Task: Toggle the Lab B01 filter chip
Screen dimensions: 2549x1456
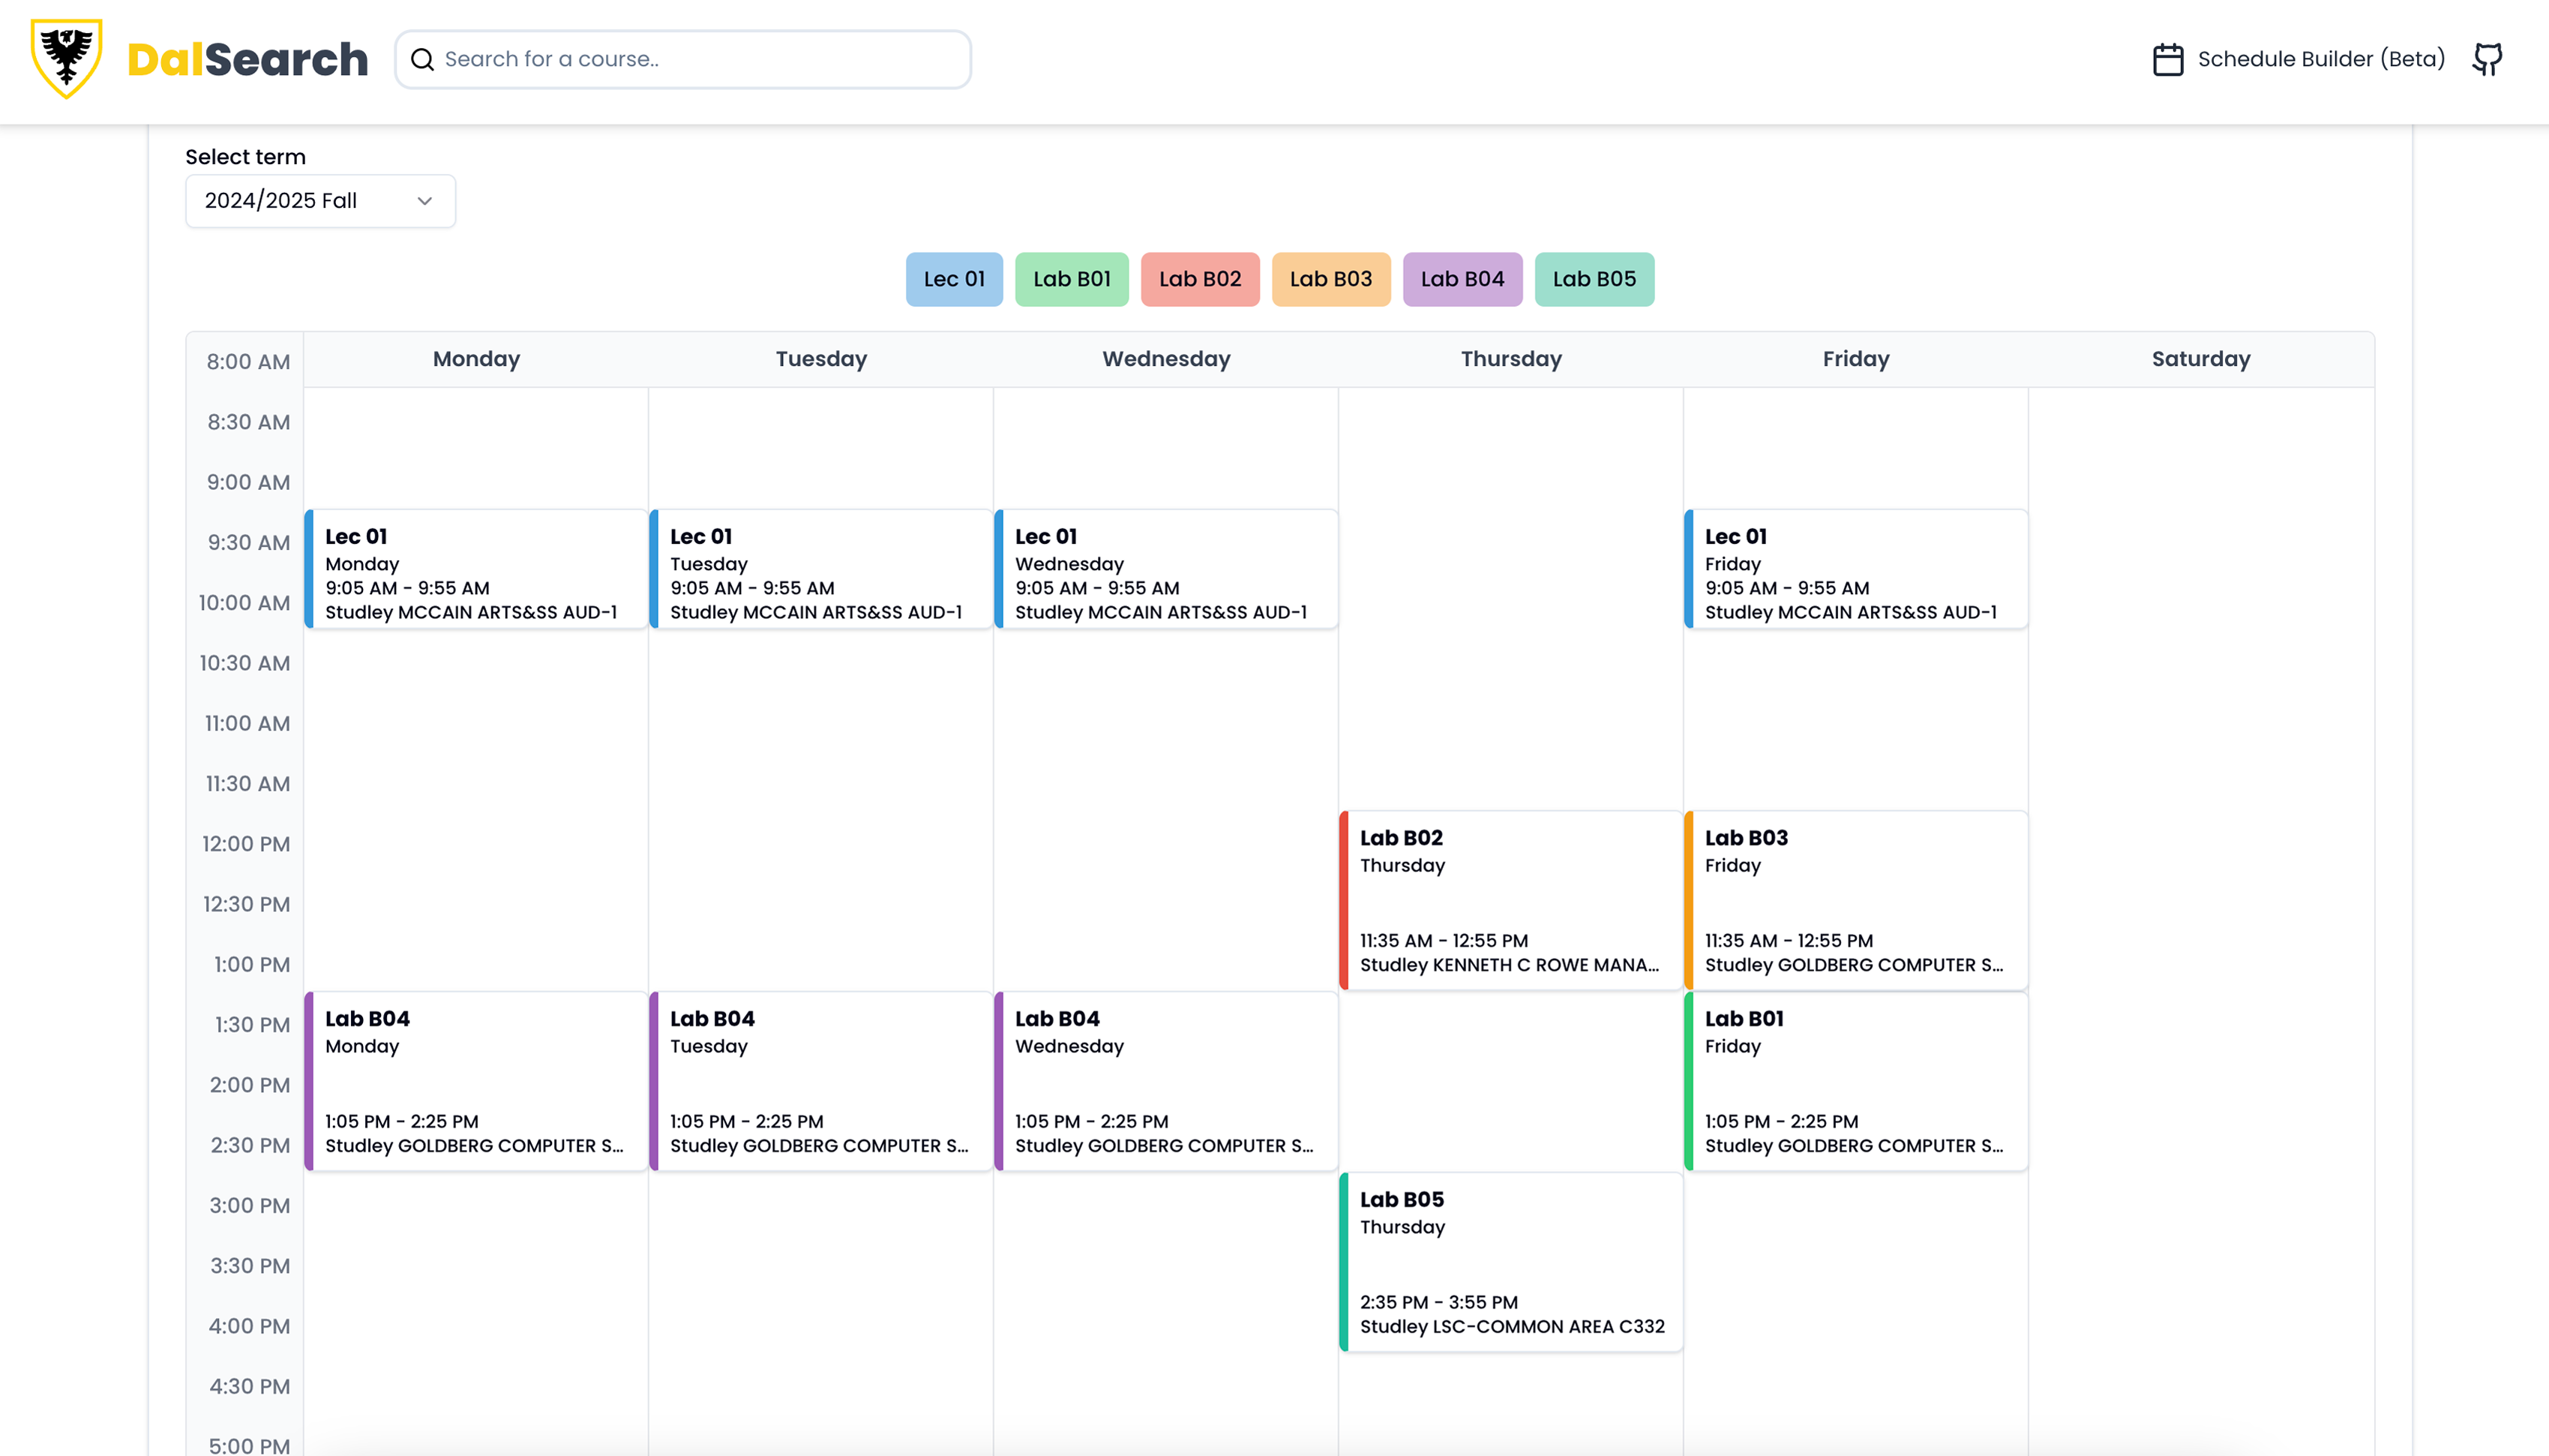Action: tap(1072, 279)
